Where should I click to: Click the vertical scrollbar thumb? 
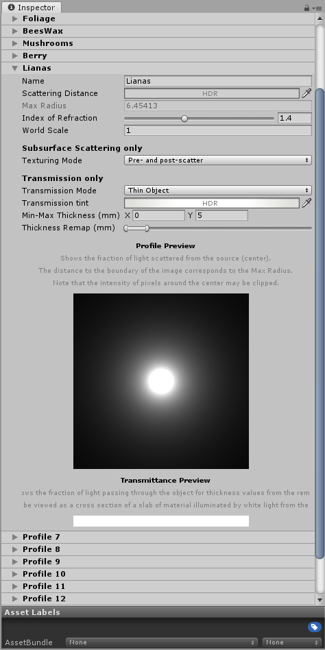click(x=320, y=324)
